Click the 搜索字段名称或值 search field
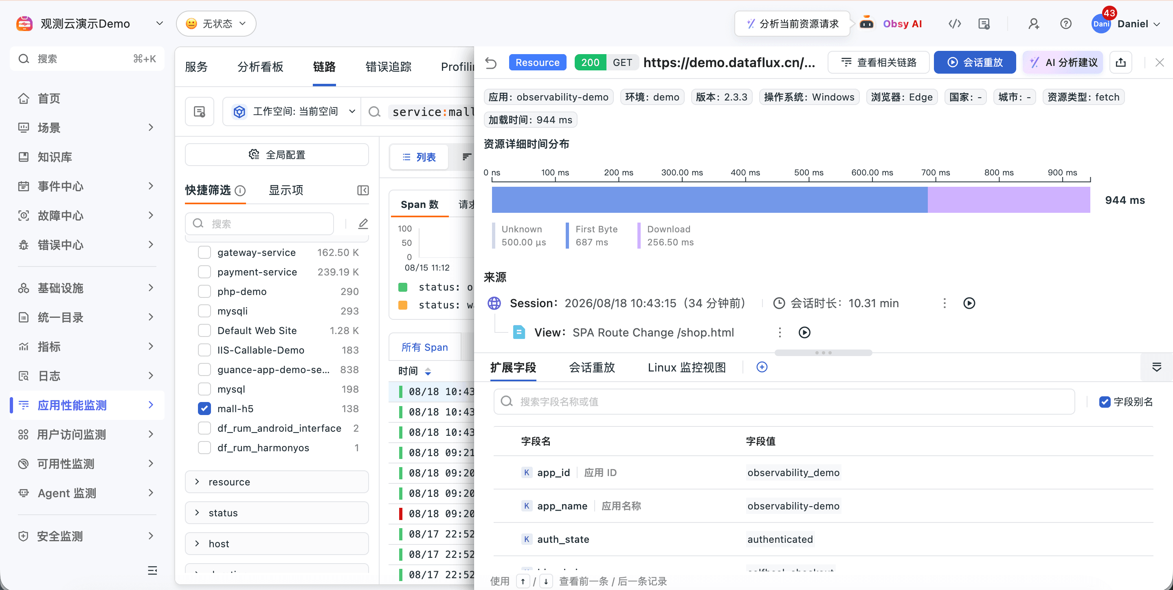 click(x=784, y=402)
